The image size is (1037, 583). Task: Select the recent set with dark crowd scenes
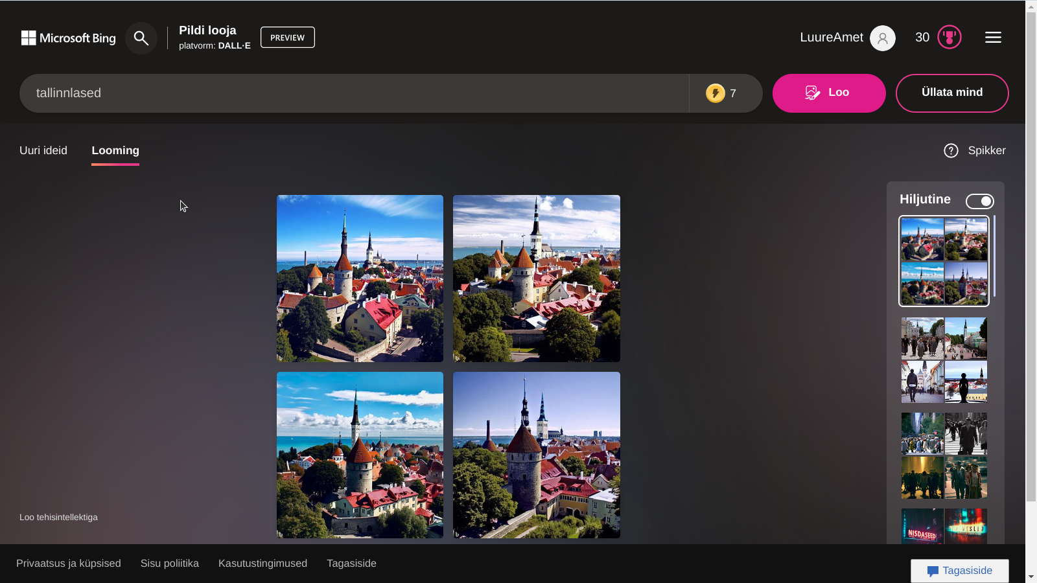coord(944,455)
